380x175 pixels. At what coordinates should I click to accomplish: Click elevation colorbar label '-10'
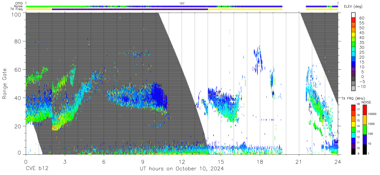tap(361, 86)
